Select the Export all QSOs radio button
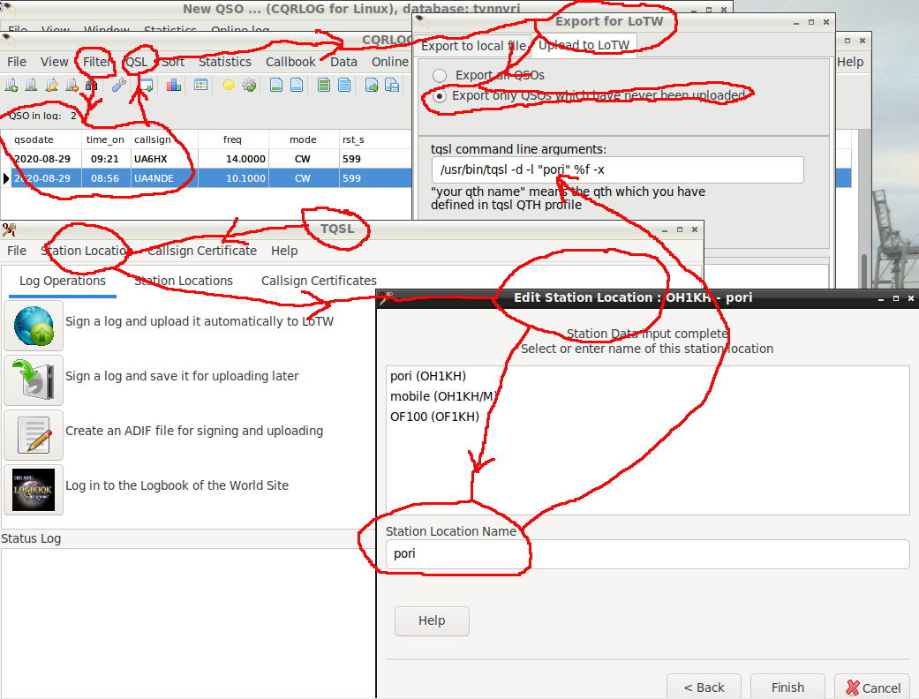The height and width of the screenshot is (699, 919). 440,76
